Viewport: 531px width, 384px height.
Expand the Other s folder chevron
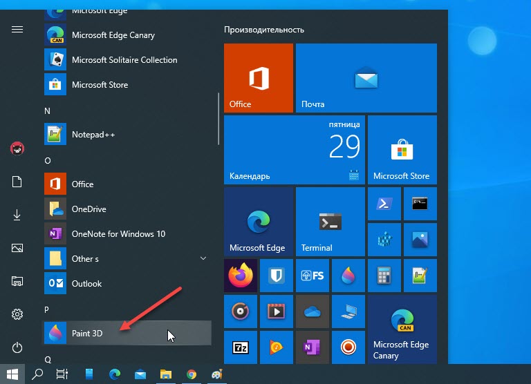click(203, 258)
